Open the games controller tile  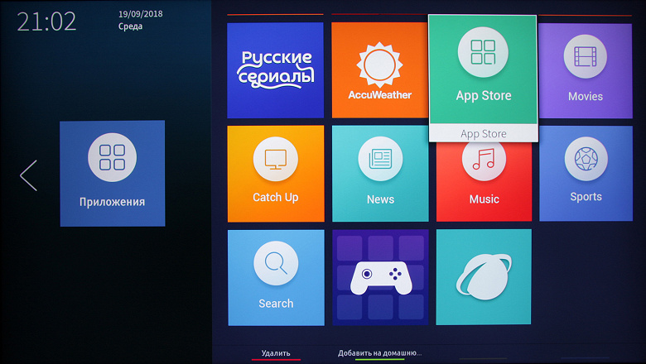(380, 278)
